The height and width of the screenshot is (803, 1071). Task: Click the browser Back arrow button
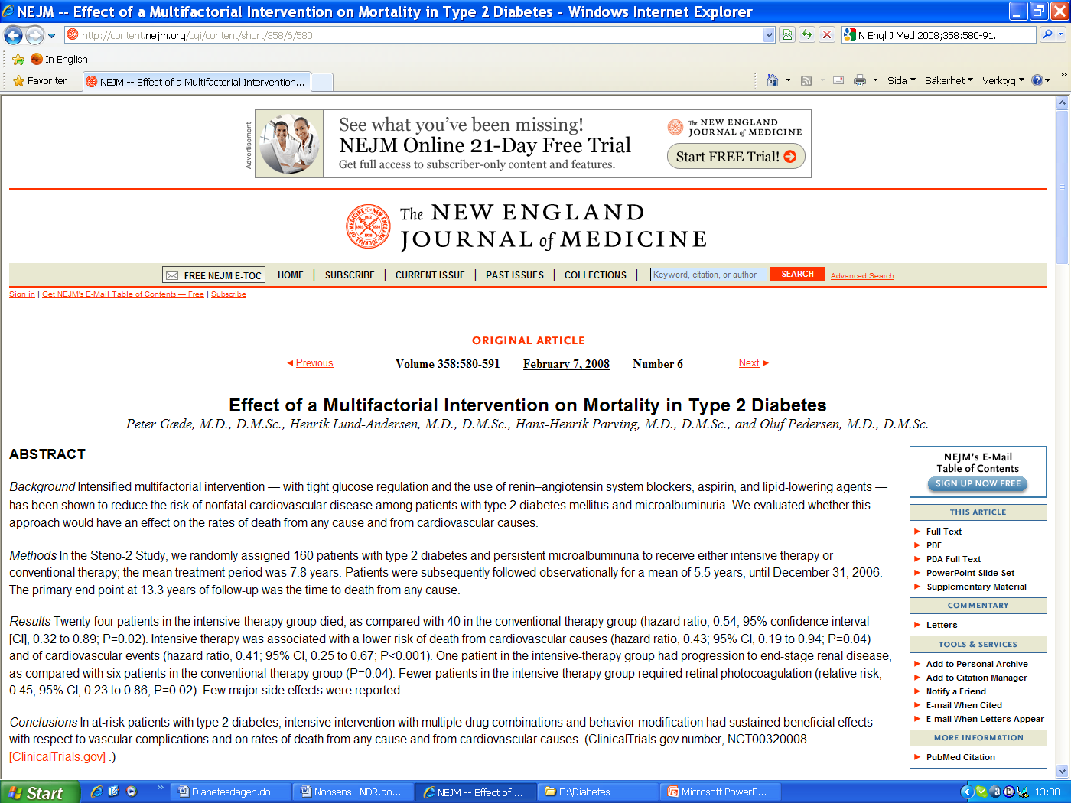[x=13, y=35]
